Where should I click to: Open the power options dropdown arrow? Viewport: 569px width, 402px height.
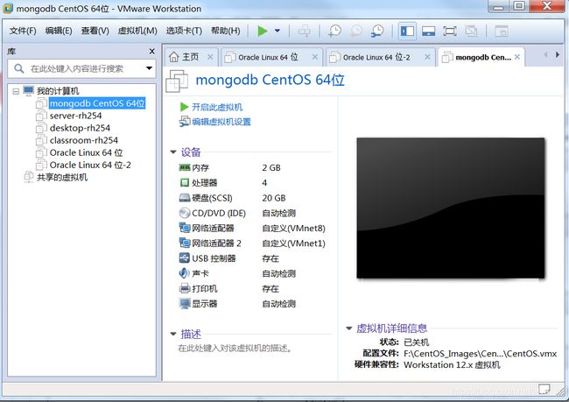click(x=277, y=31)
